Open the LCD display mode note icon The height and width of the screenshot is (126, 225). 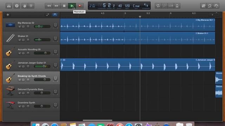[x=92, y=6]
